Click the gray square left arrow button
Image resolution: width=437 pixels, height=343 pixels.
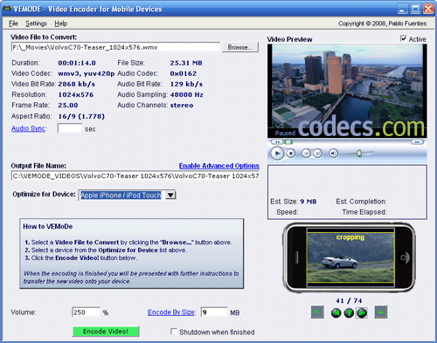pos(317,312)
